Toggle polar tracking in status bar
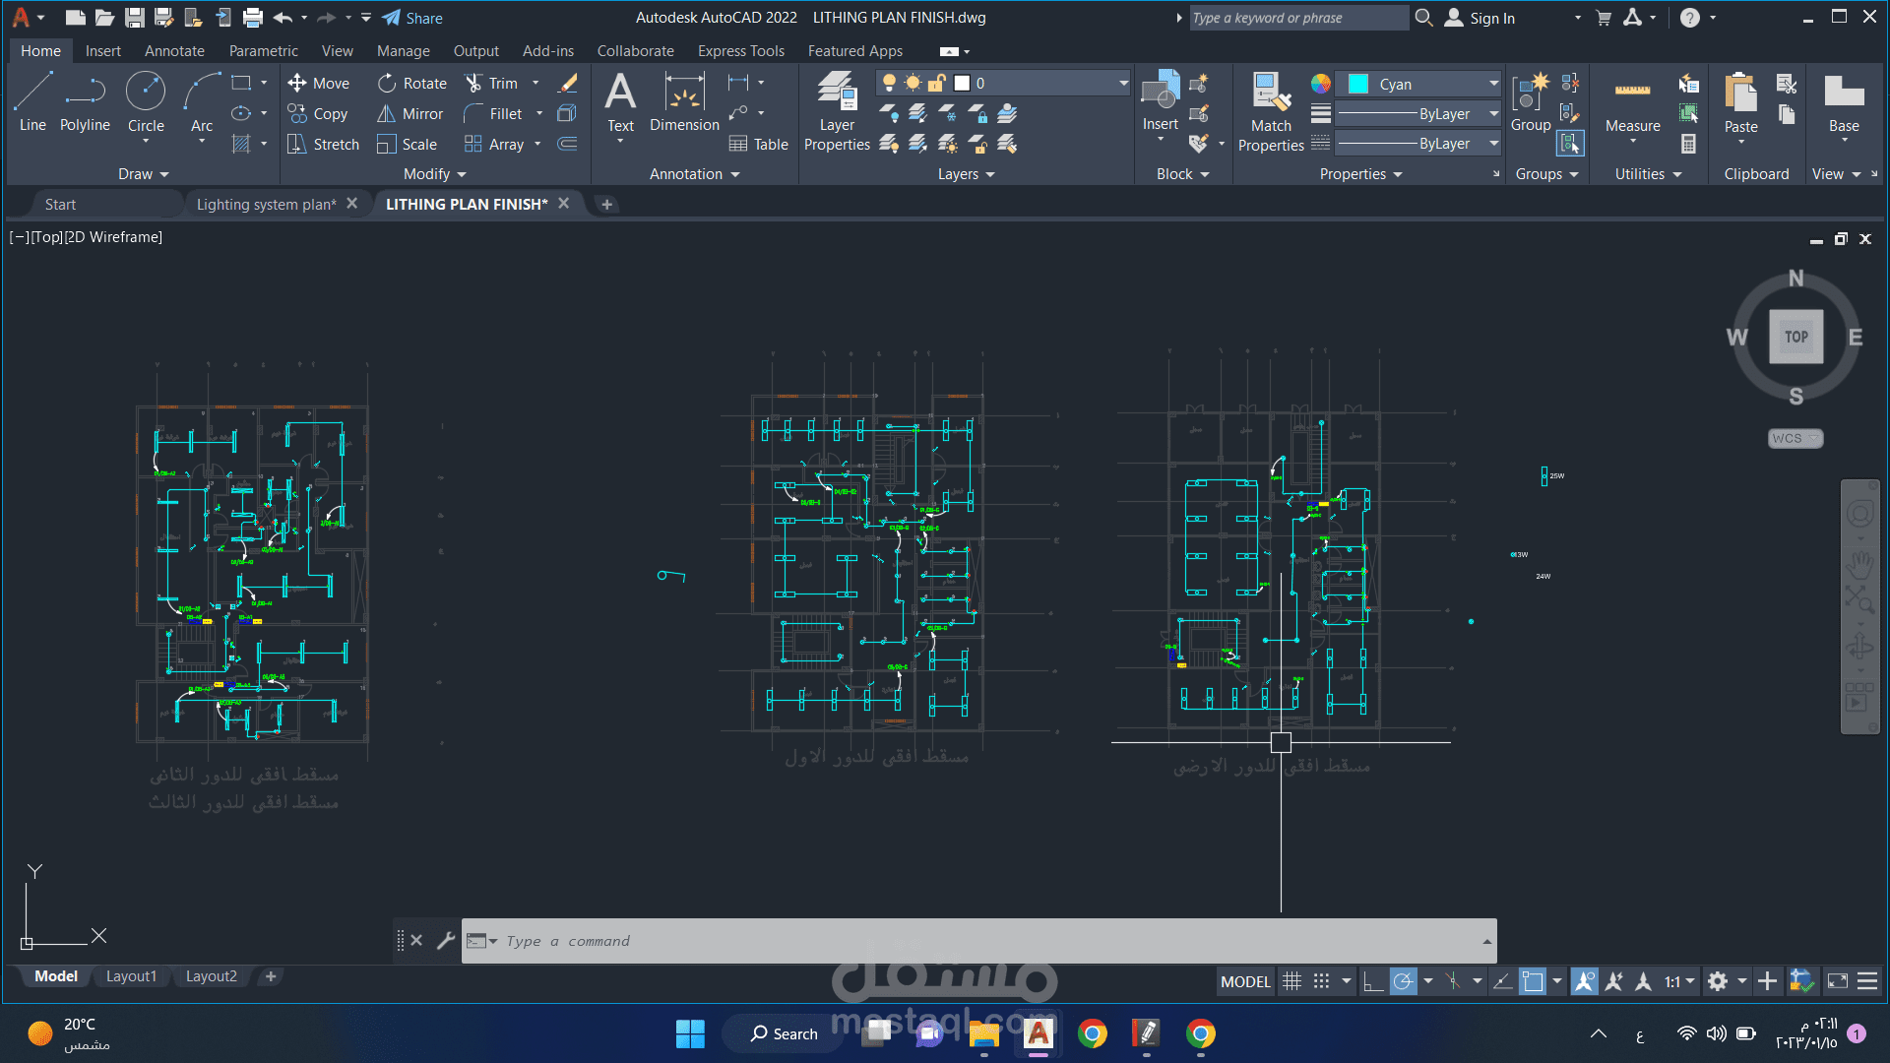This screenshot has height=1063, width=1890. pos(1403,981)
